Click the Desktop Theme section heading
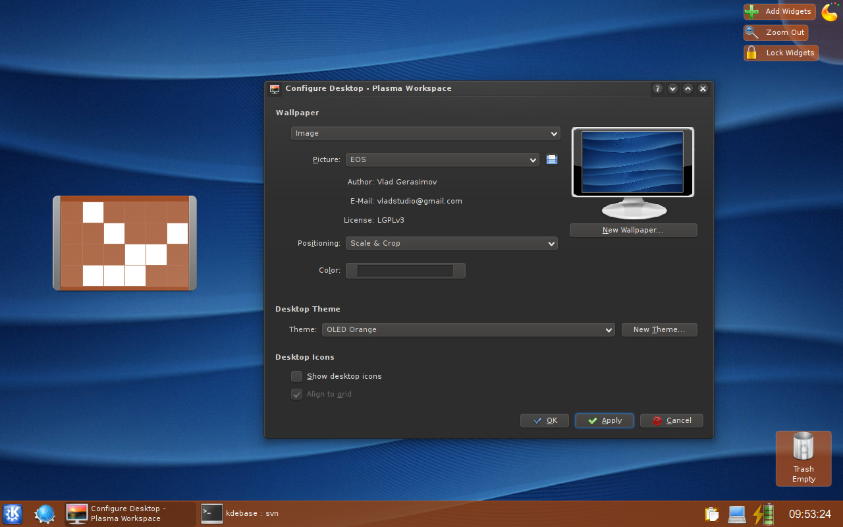Screen dimensions: 843x527 [x=308, y=309]
